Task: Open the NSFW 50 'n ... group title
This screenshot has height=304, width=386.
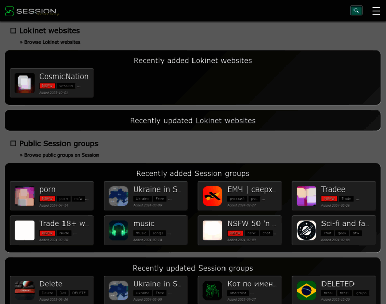Action: 251,224
